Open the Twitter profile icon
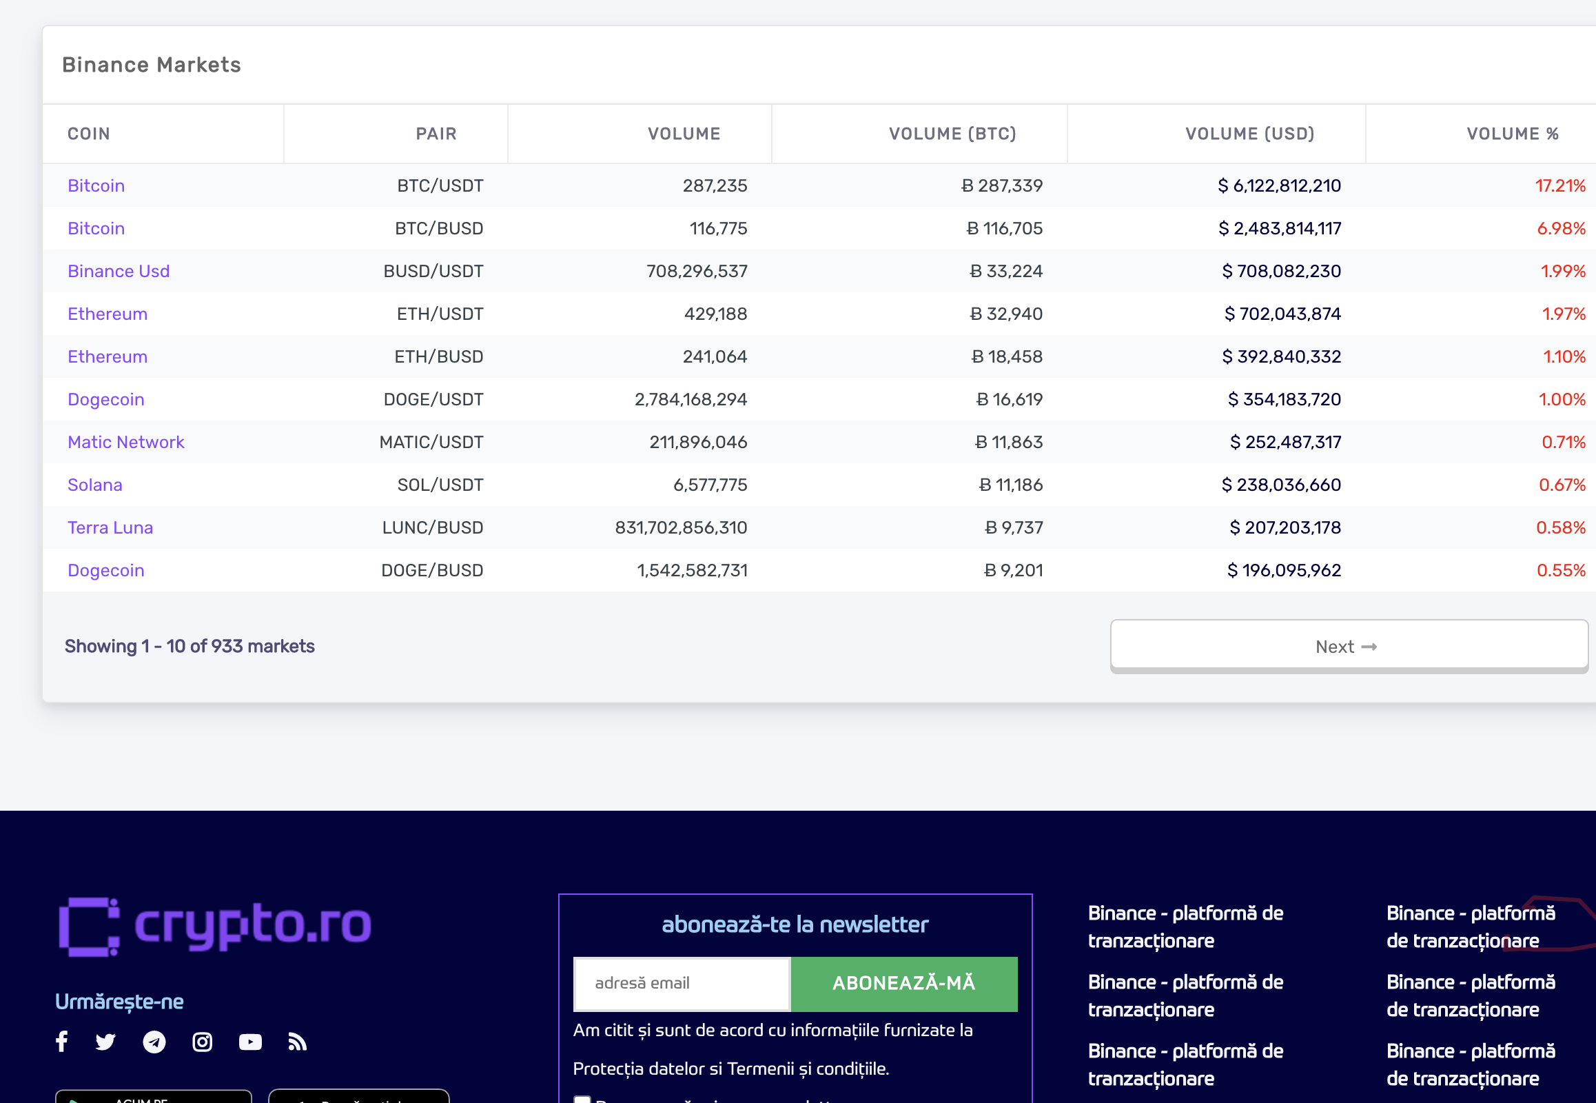 pyautogui.click(x=105, y=1042)
